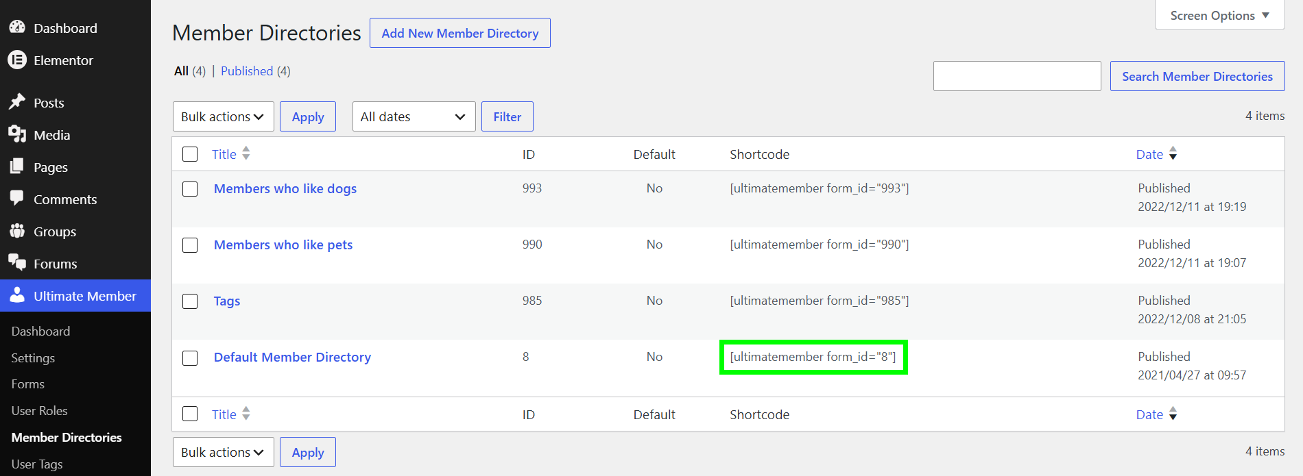This screenshot has width=1303, height=476.
Task: Sort by the top Date column header
Action: click(1149, 154)
